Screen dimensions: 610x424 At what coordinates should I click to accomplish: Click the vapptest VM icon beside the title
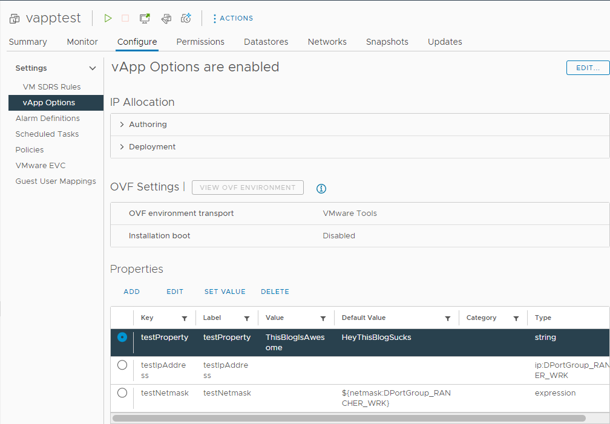click(15, 19)
